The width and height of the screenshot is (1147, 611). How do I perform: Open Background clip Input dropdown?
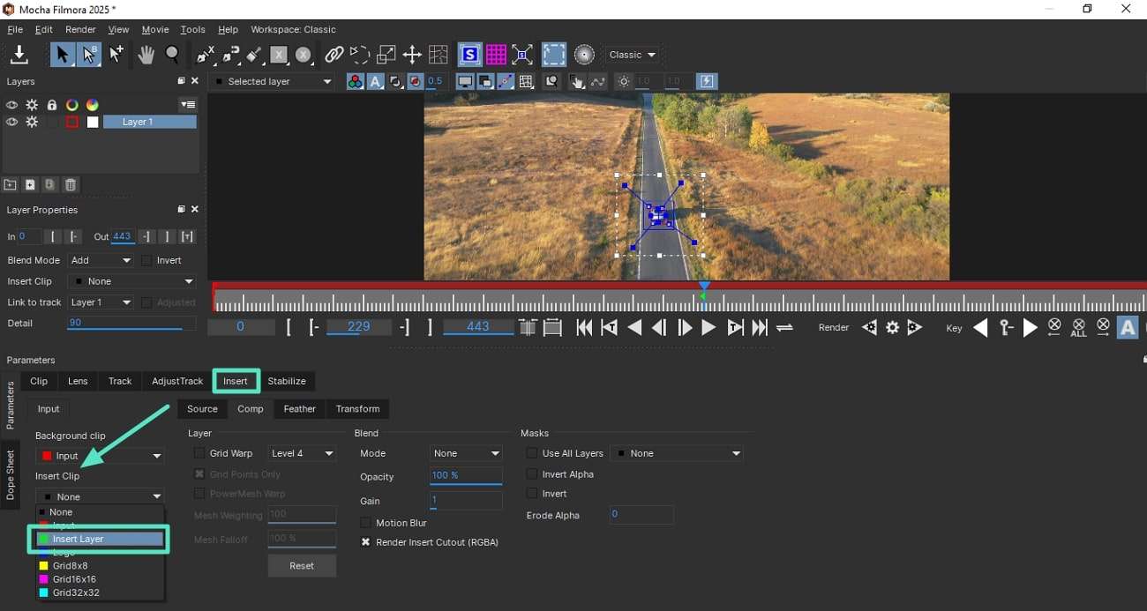pyautogui.click(x=100, y=456)
